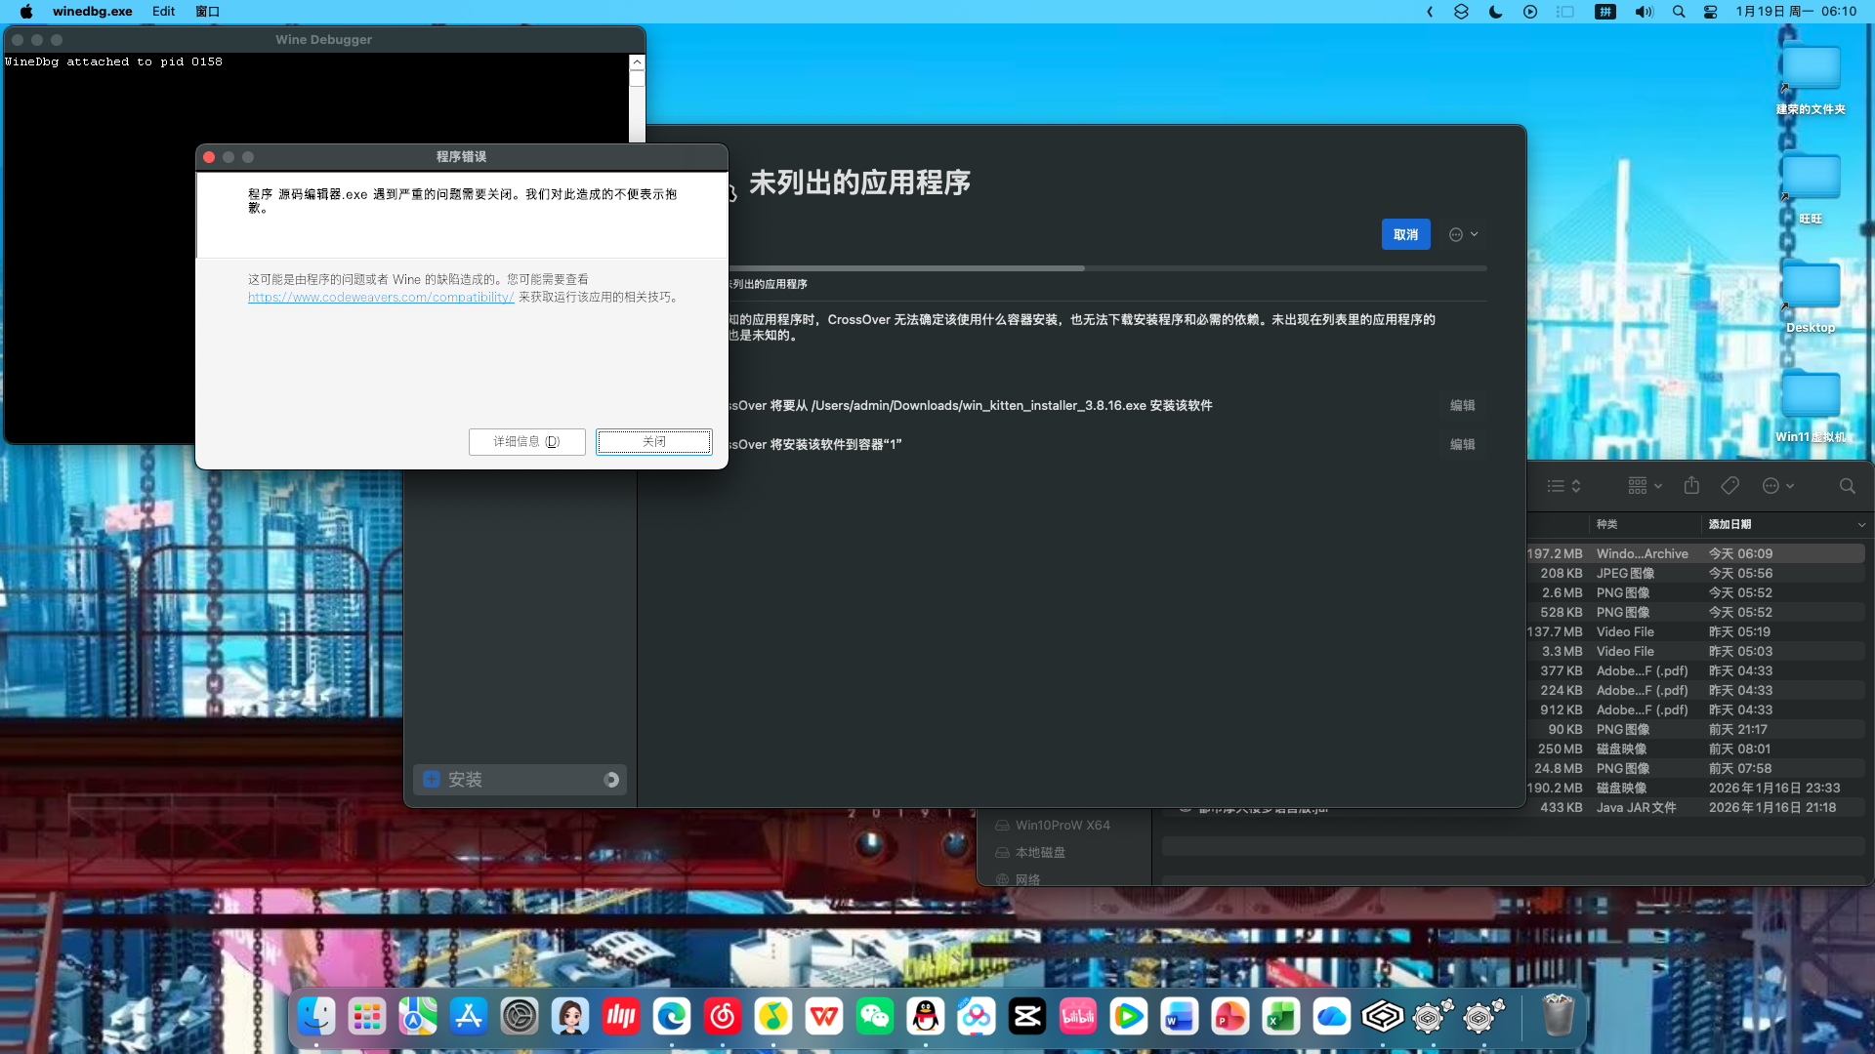This screenshot has width=1875, height=1054.
Task: Open App Store from the Dock
Action: (469, 1017)
